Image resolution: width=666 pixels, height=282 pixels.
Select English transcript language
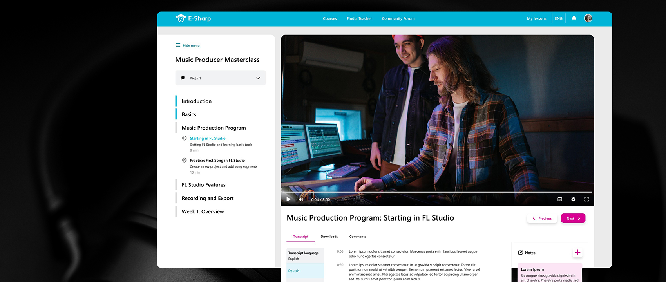[x=293, y=258]
